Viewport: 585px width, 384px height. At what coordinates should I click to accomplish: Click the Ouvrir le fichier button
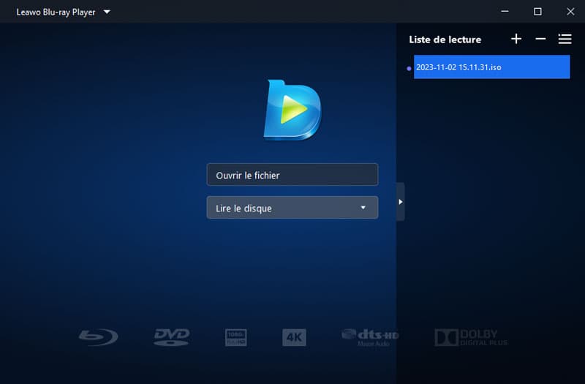292,175
